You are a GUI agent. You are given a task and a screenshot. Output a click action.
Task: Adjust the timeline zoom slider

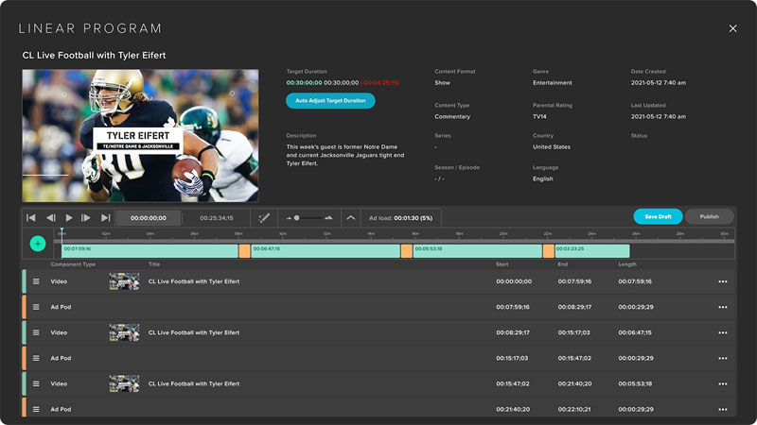coord(297,217)
